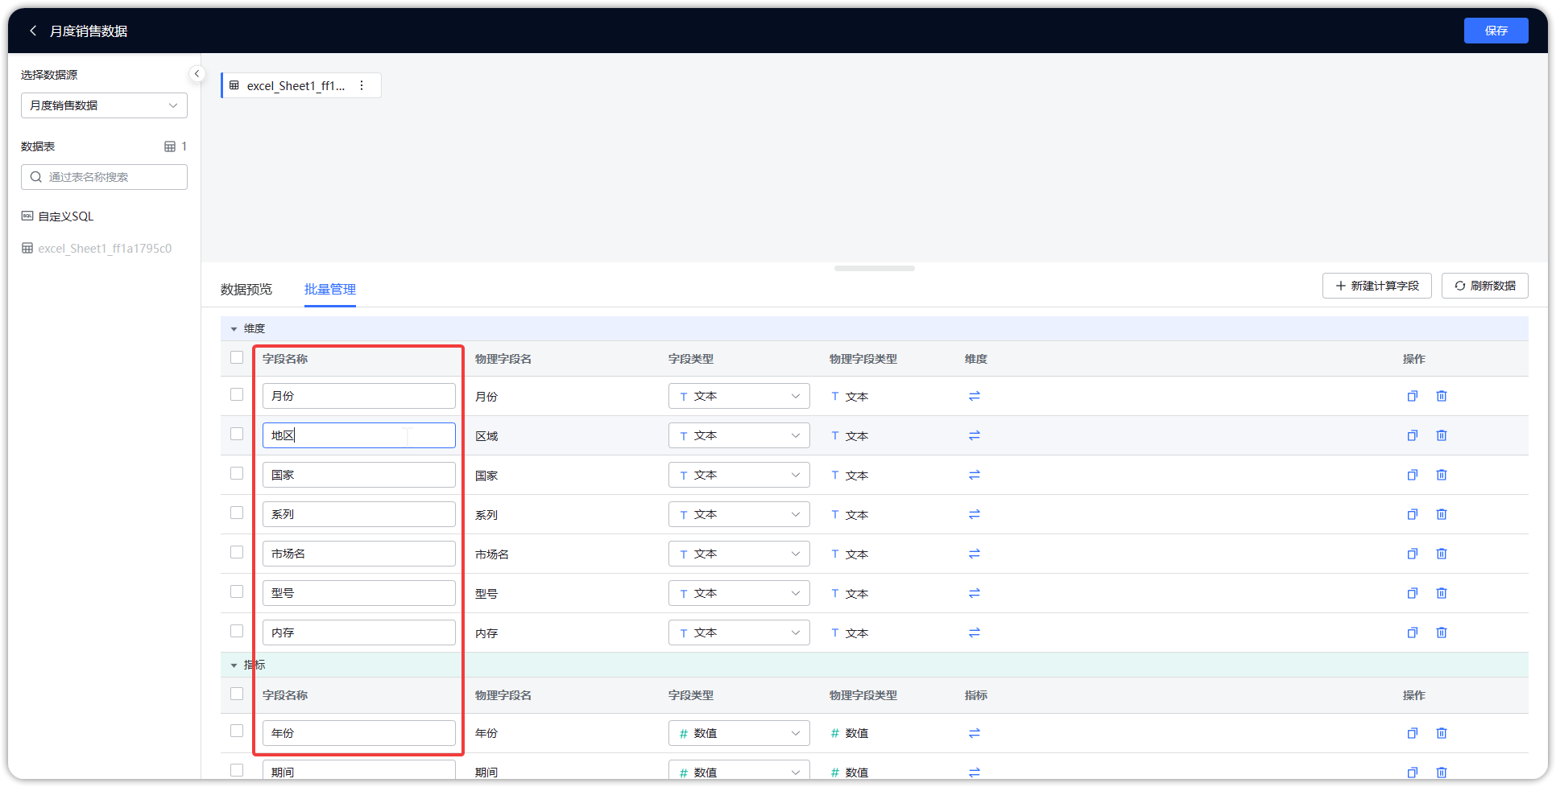Delete the 国家 field with the trash icon
The height and width of the screenshot is (787, 1556).
point(1442,475)
